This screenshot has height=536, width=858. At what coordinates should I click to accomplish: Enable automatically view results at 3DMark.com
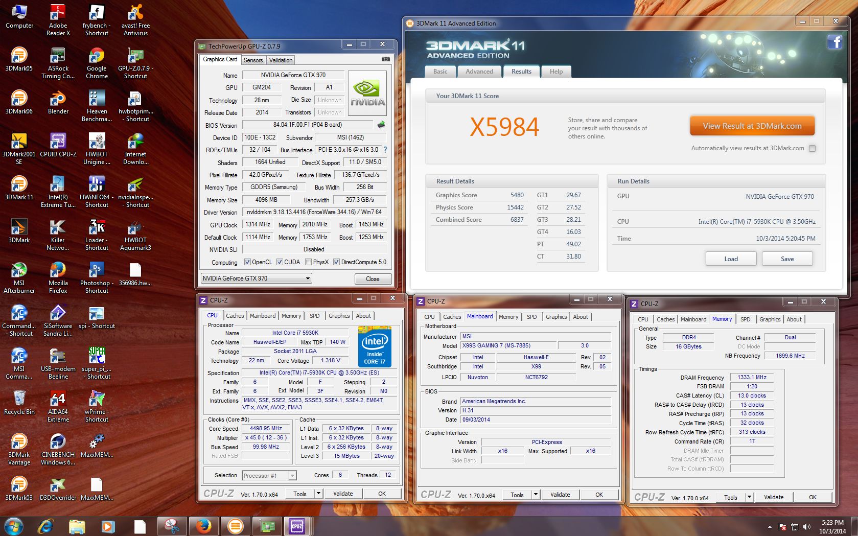click(812, 148)
